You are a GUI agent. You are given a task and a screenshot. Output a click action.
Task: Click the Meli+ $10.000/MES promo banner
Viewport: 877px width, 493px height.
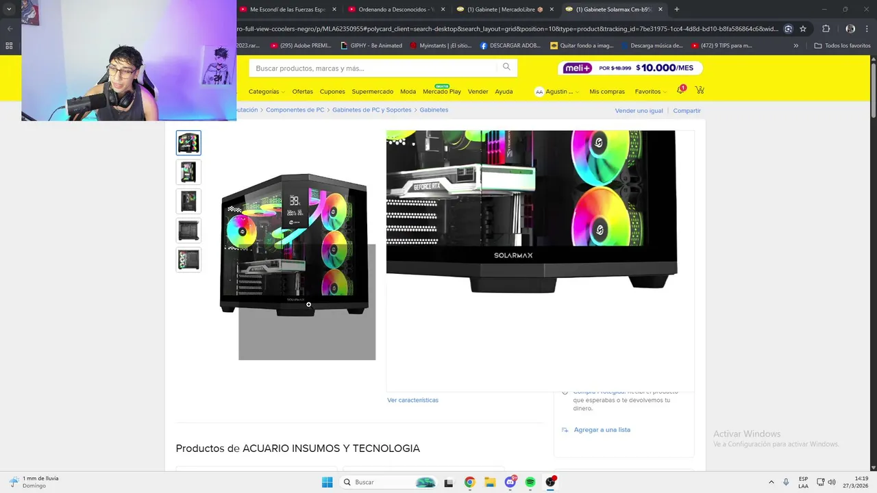tap(630, 68)
